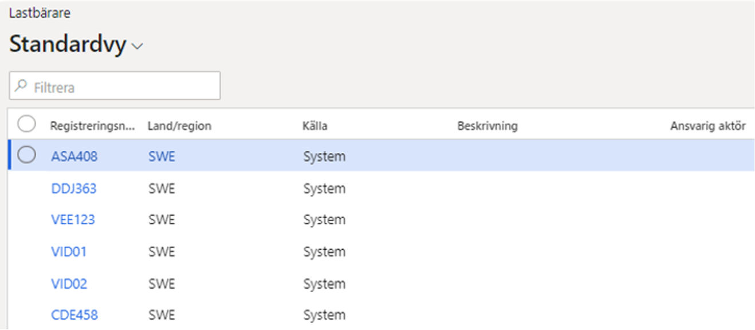Open the VEE123 registration link
This screenshot has width=755, height=330.
click(x=73, y=220)
